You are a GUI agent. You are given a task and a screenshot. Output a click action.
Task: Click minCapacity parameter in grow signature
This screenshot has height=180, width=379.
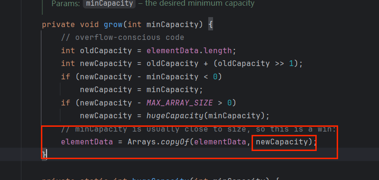click(172, 25)
